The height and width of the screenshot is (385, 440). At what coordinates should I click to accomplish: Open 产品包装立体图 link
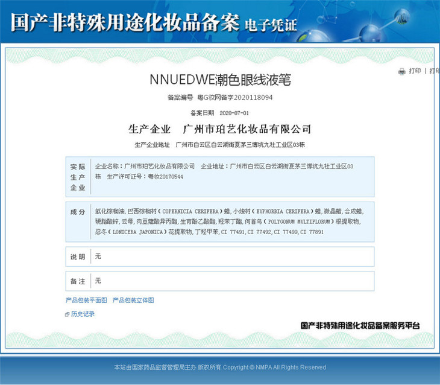tap(133, 300)
